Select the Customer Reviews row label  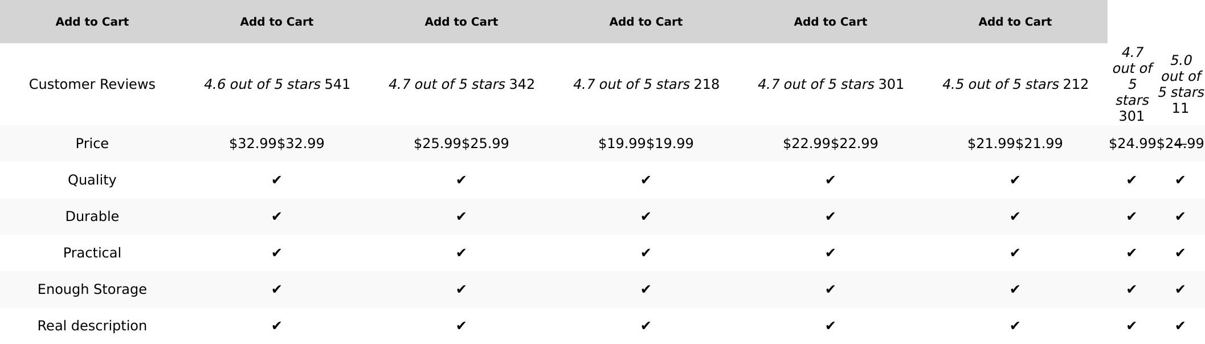pyautogui.click(x=92, y=84)
